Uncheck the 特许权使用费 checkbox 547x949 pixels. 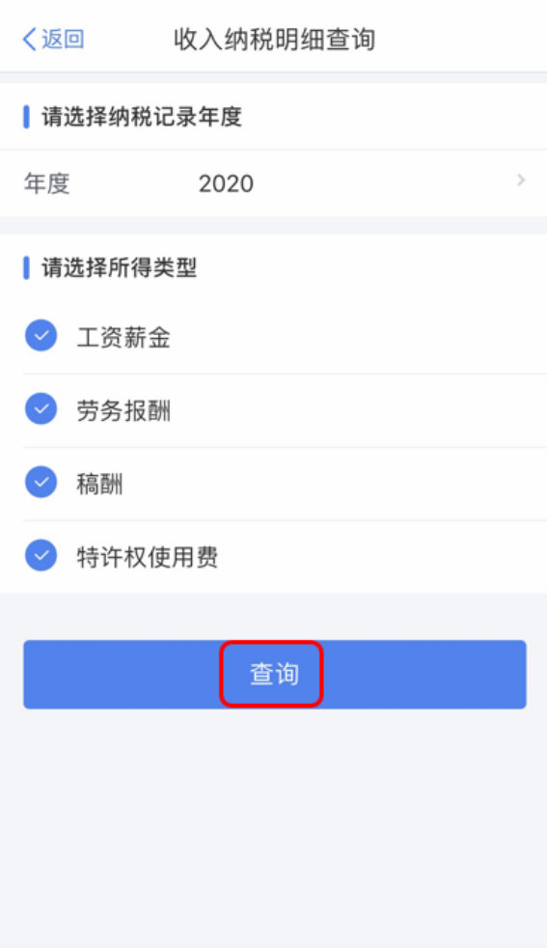point(41,555)
